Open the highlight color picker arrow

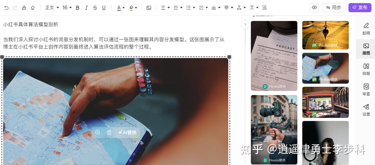point(136,8)
